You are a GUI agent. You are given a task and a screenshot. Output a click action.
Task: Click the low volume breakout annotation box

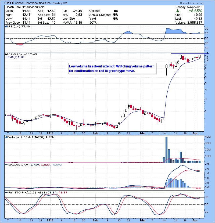(x=112, y=69)
